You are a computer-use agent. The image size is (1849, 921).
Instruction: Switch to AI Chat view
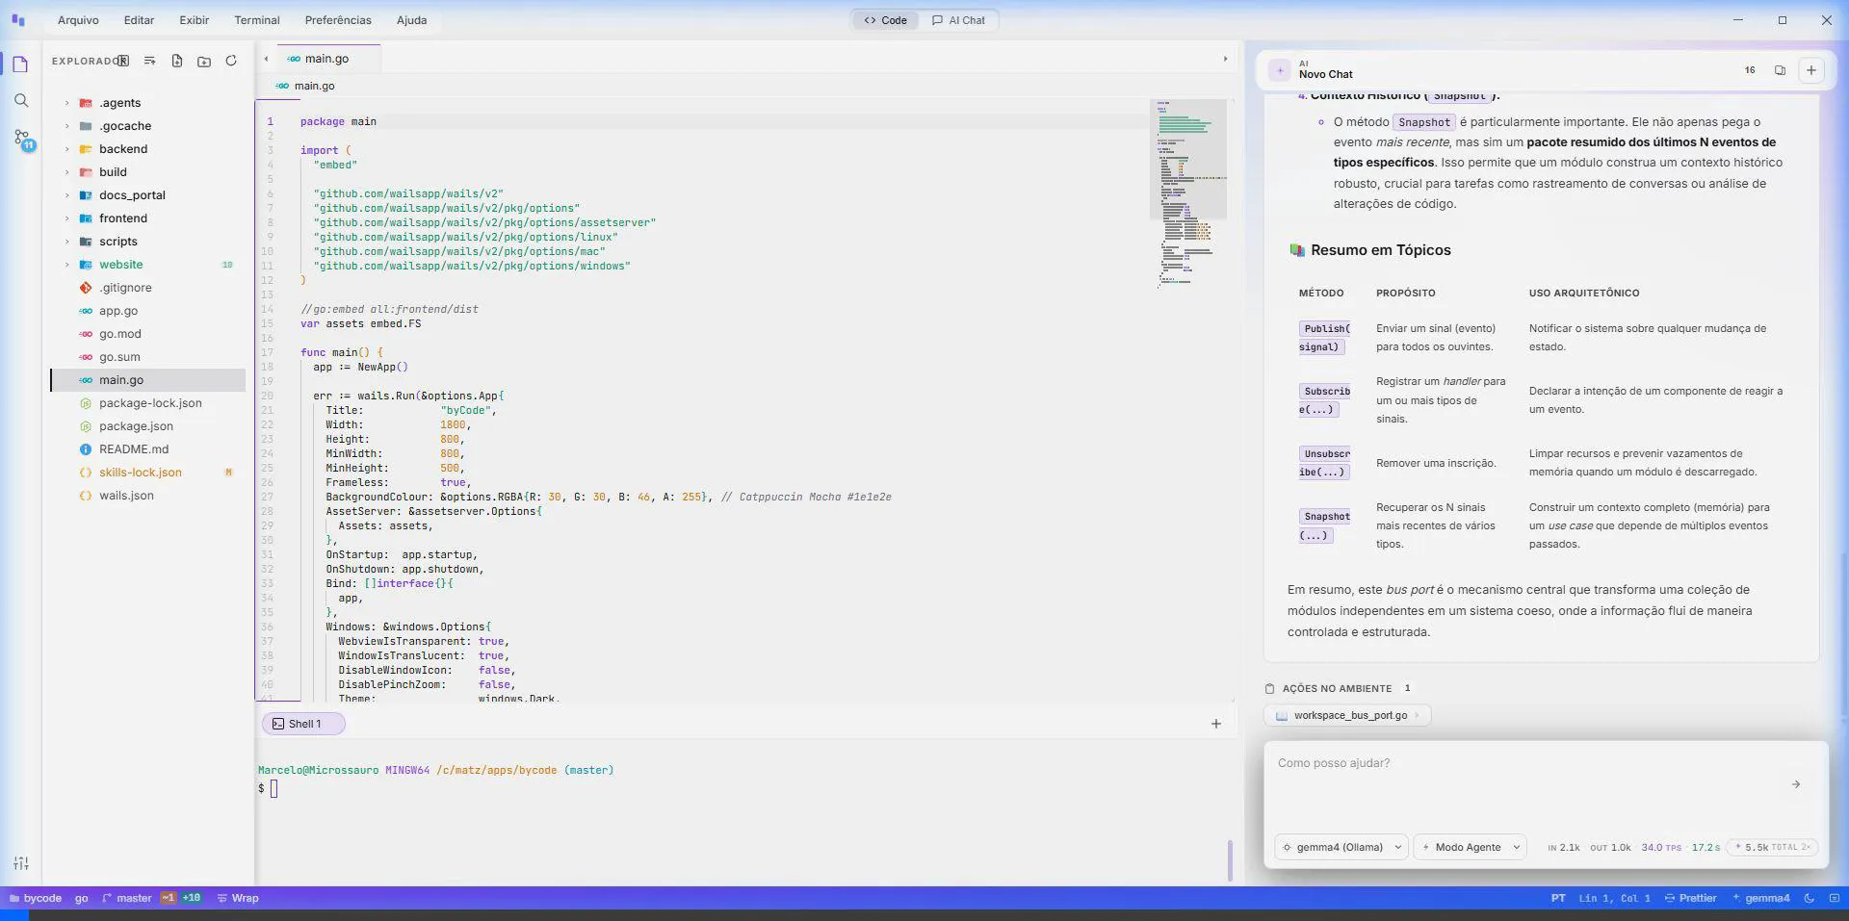pyautogui.click(x=958, y=20)
